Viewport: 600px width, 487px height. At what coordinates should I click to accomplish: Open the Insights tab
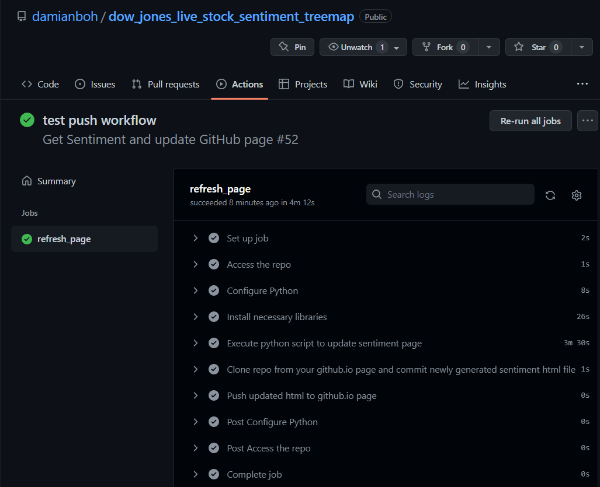tap(482, 84)
